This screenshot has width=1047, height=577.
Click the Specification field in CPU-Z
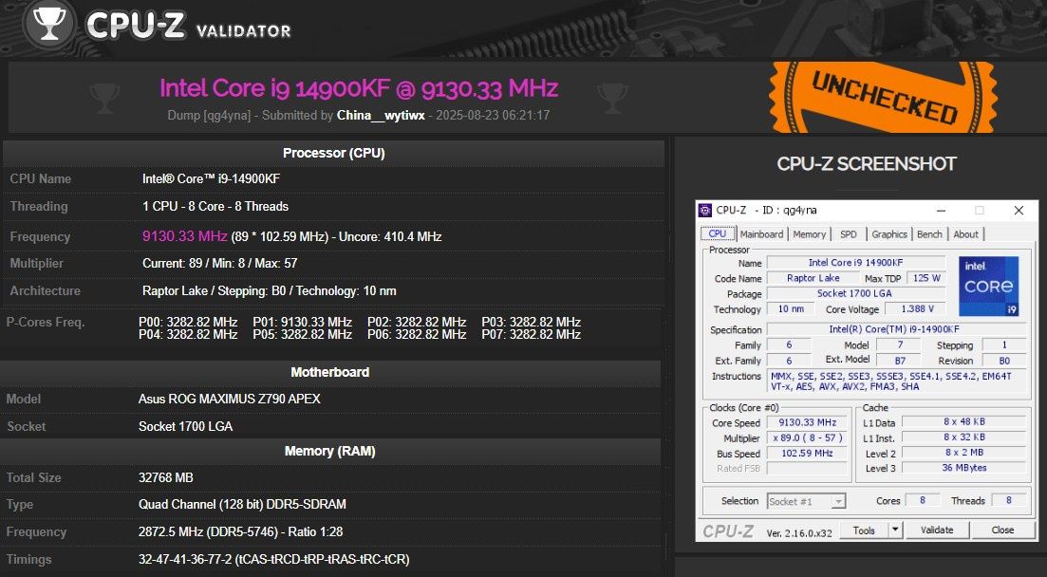pyautogui.click(x=896, y=329)
